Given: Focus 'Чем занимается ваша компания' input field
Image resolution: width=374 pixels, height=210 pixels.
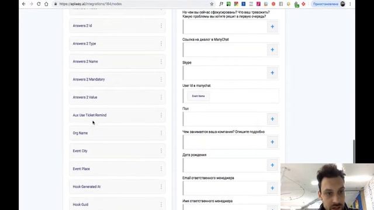Looking at the screenshot, I should pyautogui.click(x=225, y=142).
